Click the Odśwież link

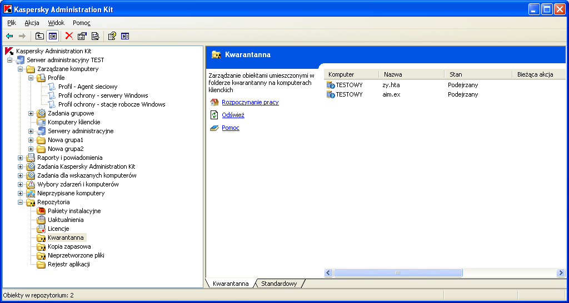pos(233,115)
